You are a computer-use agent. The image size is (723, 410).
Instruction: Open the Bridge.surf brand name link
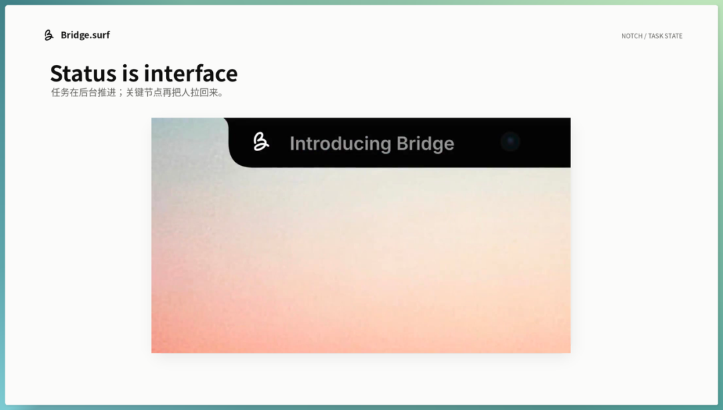(85, 35)
